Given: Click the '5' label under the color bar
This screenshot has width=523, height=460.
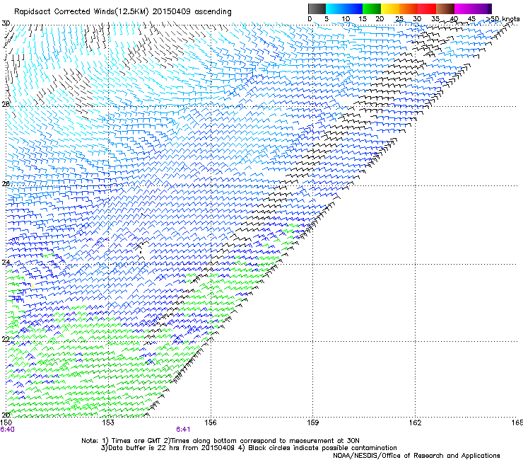Looking at the screenshot, I should (x=327, y=19).
